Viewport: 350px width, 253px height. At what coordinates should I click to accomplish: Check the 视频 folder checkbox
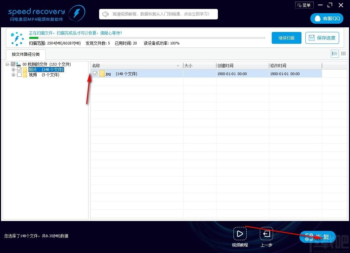[x=19, y=75]
